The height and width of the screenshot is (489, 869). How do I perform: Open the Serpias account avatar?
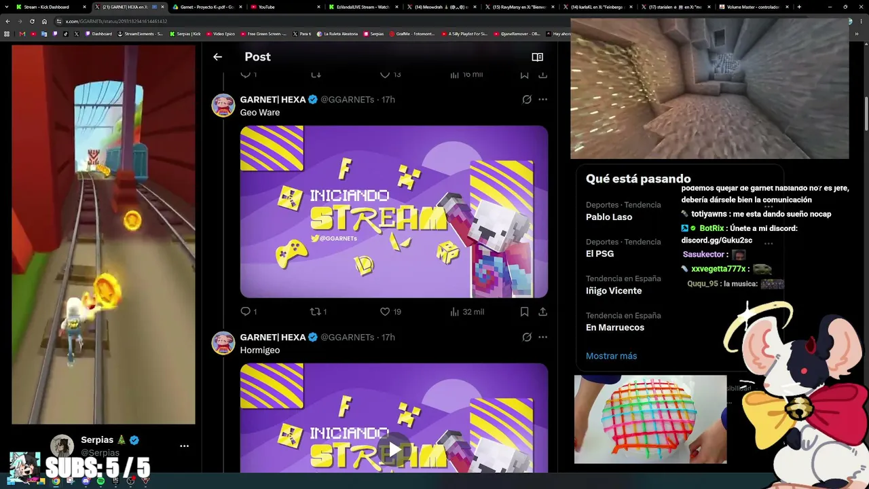(x=62, y=446)
